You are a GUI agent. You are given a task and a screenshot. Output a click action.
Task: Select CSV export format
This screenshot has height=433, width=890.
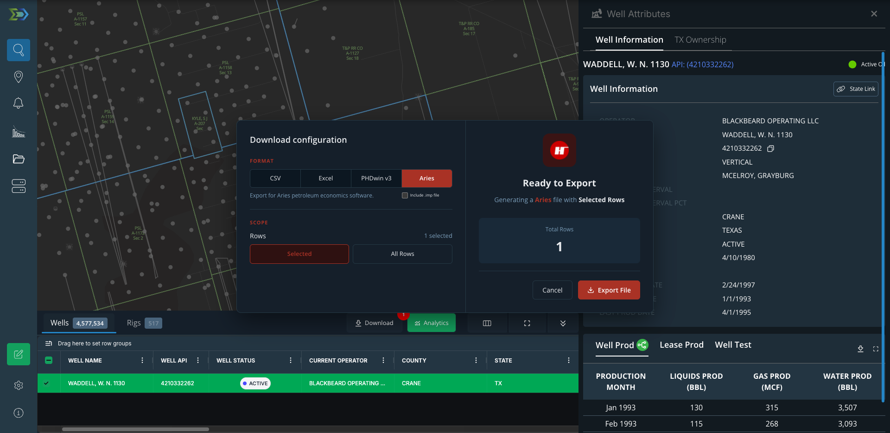[275, 178]
